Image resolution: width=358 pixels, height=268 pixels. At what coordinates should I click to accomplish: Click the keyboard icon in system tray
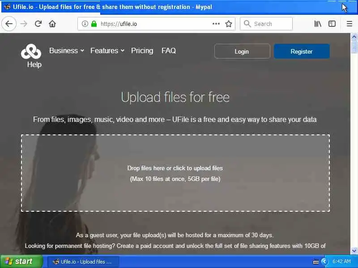pos(316,262)
